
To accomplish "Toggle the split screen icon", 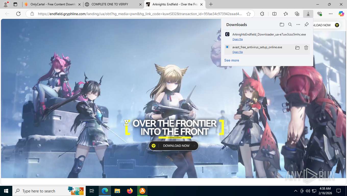I will point(274,14).
